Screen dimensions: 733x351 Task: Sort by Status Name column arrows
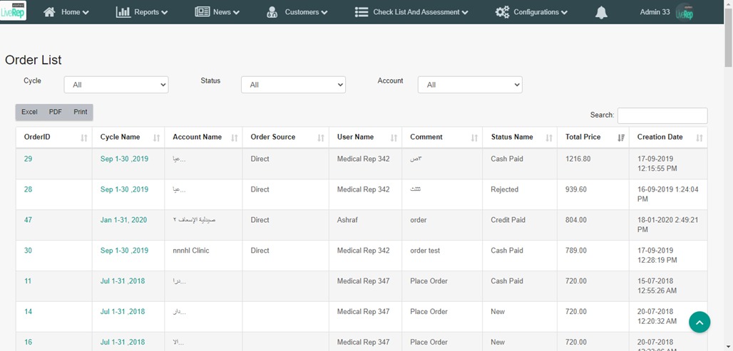click(x=549, y=137)
